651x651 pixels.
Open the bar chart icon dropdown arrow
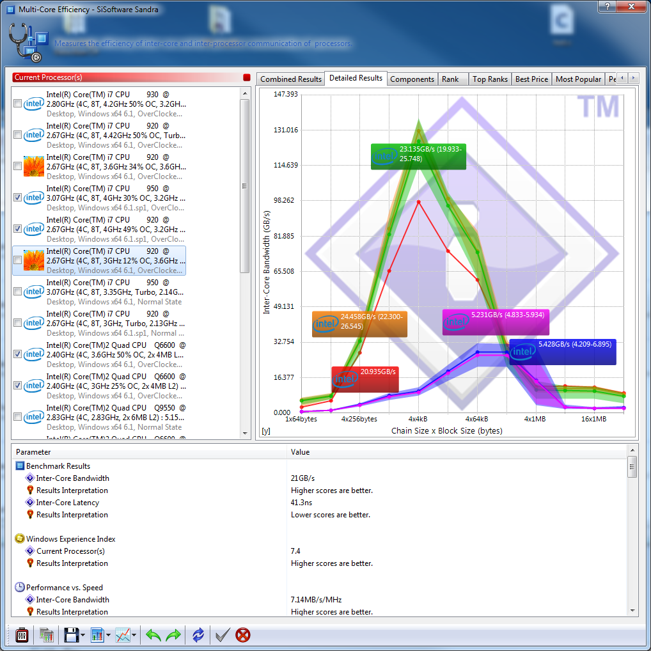coord(108,635)
